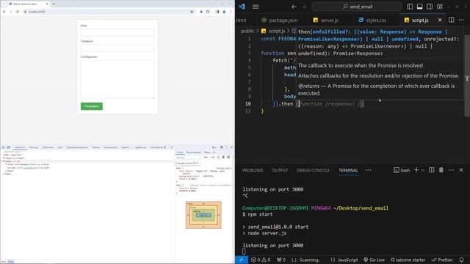Open the OUTPUT panel tab
The width and height of the screenshot is (470, 264).
pos(280,170)
